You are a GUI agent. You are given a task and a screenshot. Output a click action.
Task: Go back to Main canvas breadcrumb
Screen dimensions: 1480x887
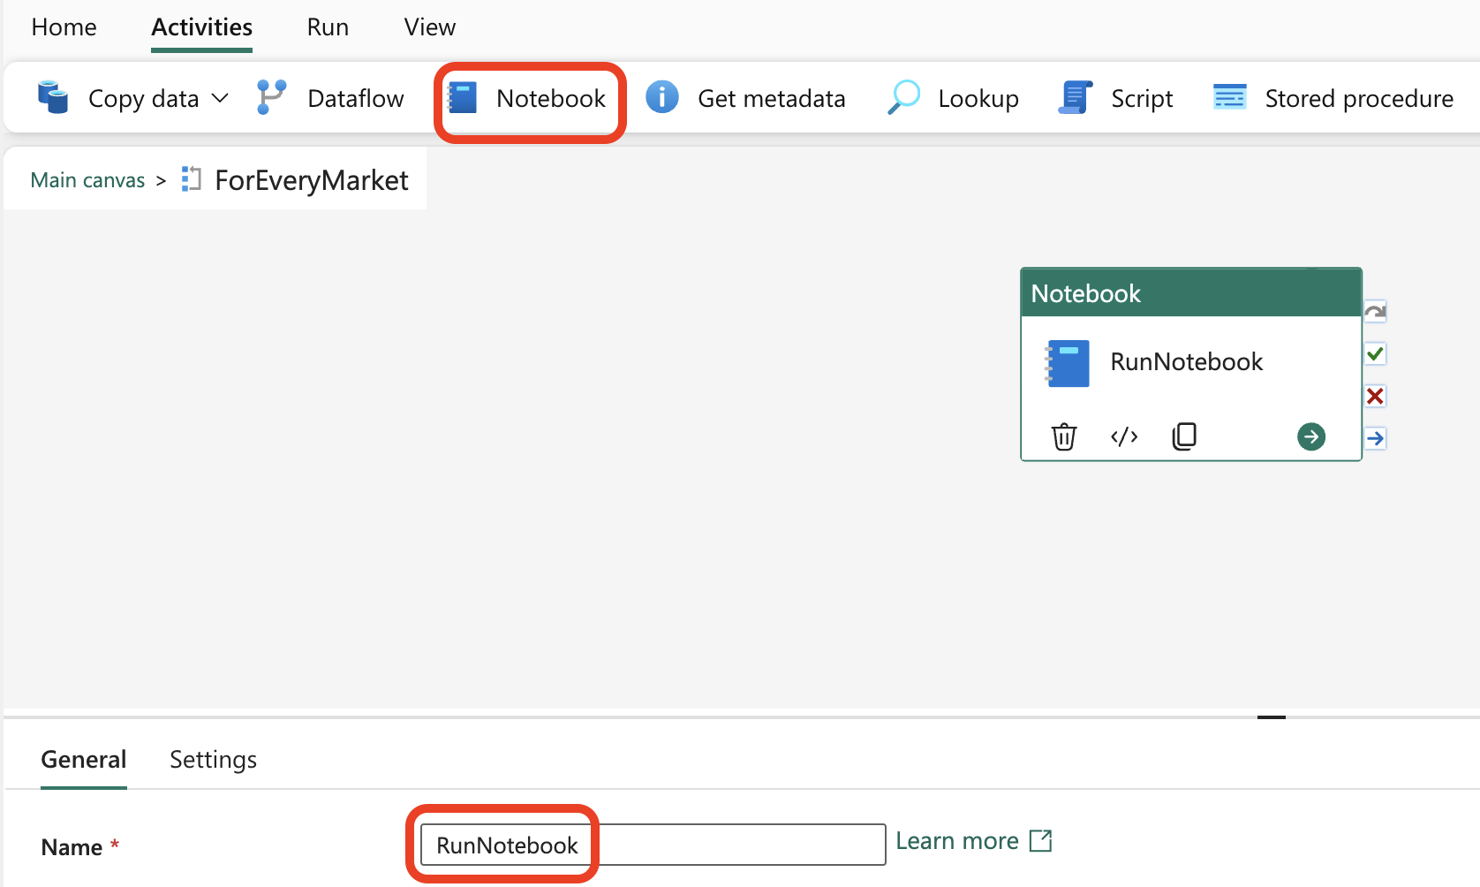tap(87, 180)
